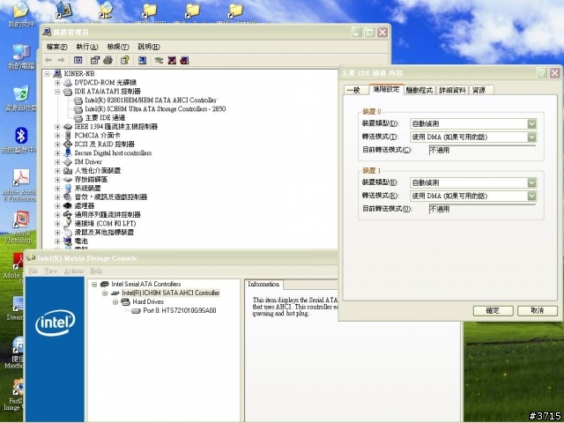Select the Information tab in Matrix Console

[x=263, y=284]
